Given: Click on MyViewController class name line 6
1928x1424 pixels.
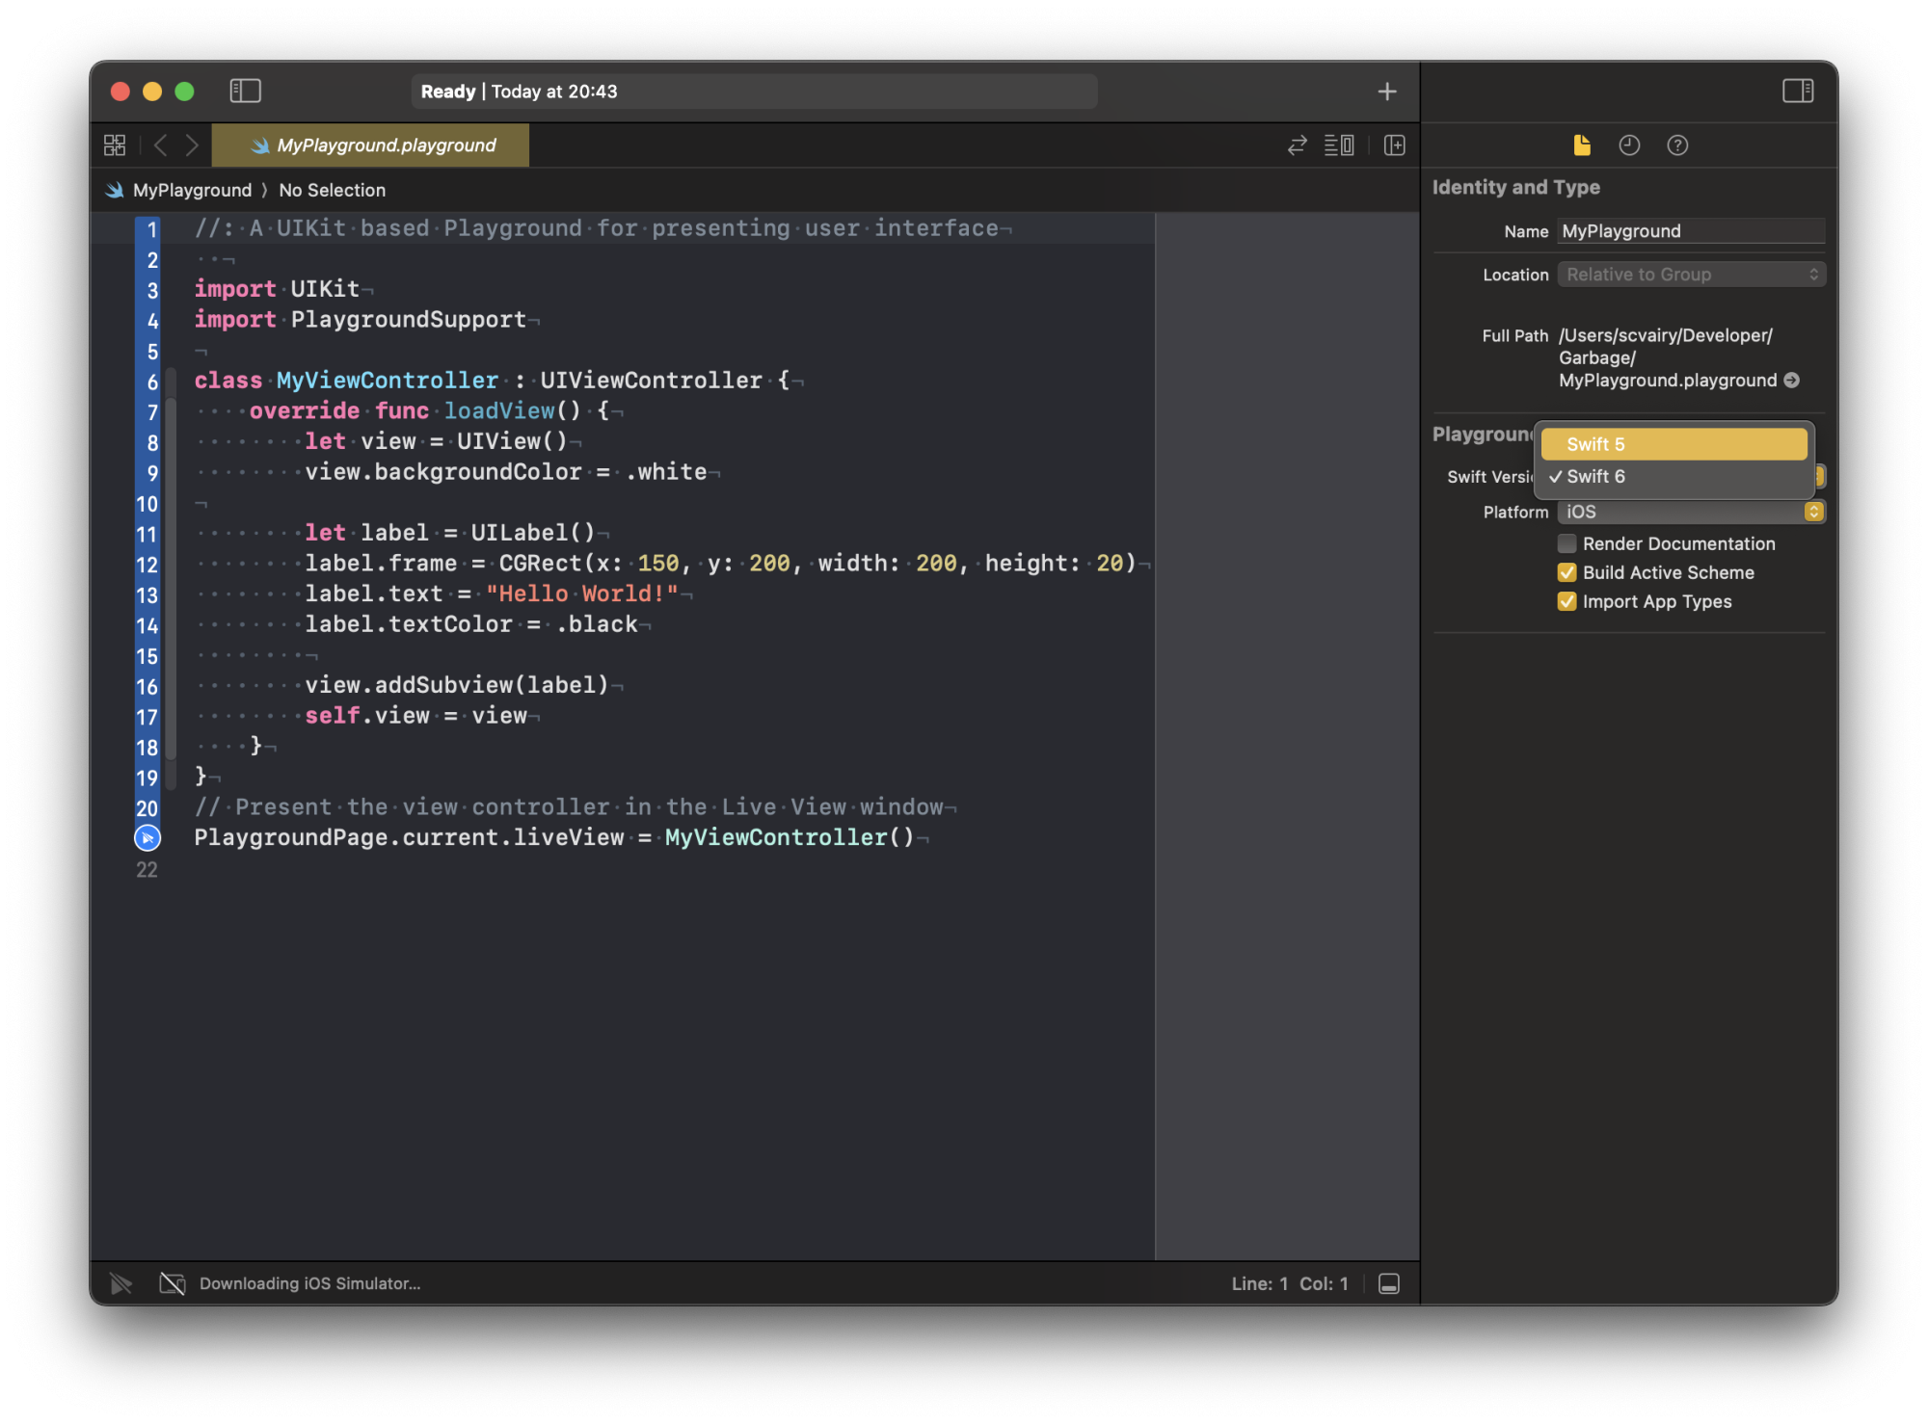Looking at the screenshot, I should pyautogui.click(x=388, y=380).
